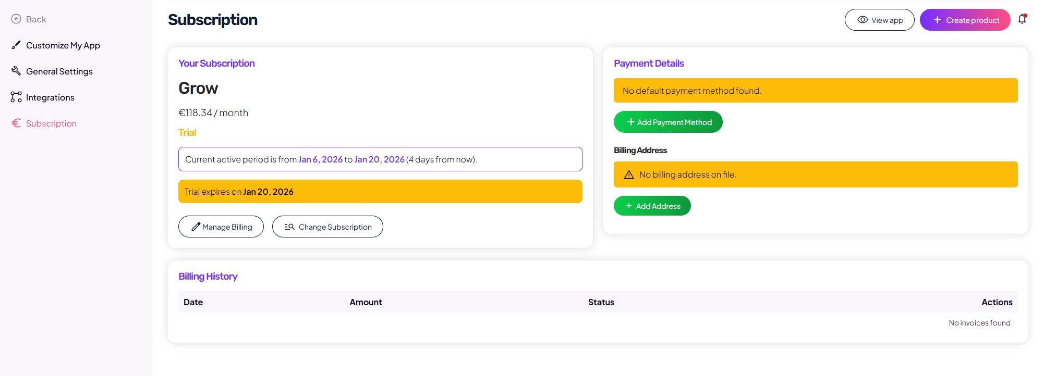Click the notification bell icon
Screen dimensions: 1044x376
click(1022, 19)
